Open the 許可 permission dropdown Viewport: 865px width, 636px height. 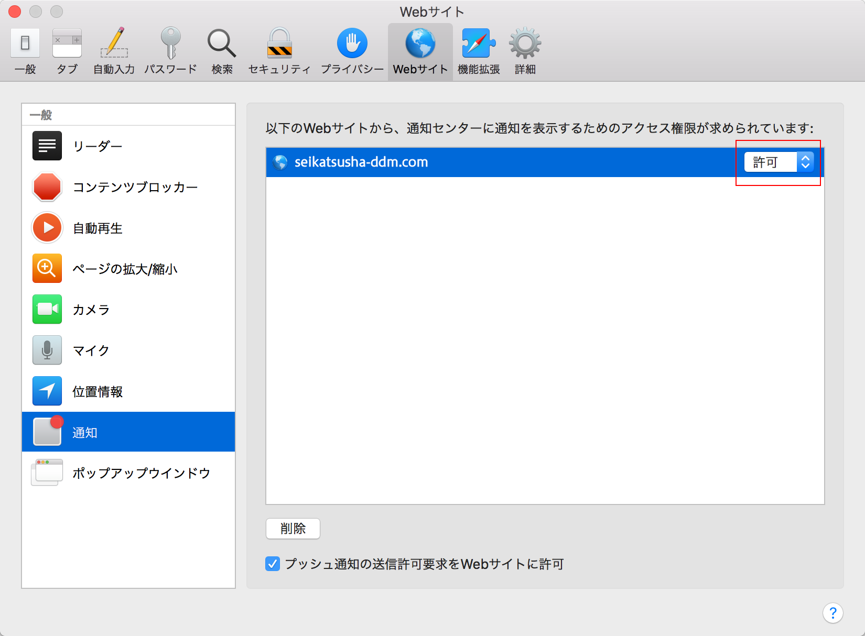point(779,162)
